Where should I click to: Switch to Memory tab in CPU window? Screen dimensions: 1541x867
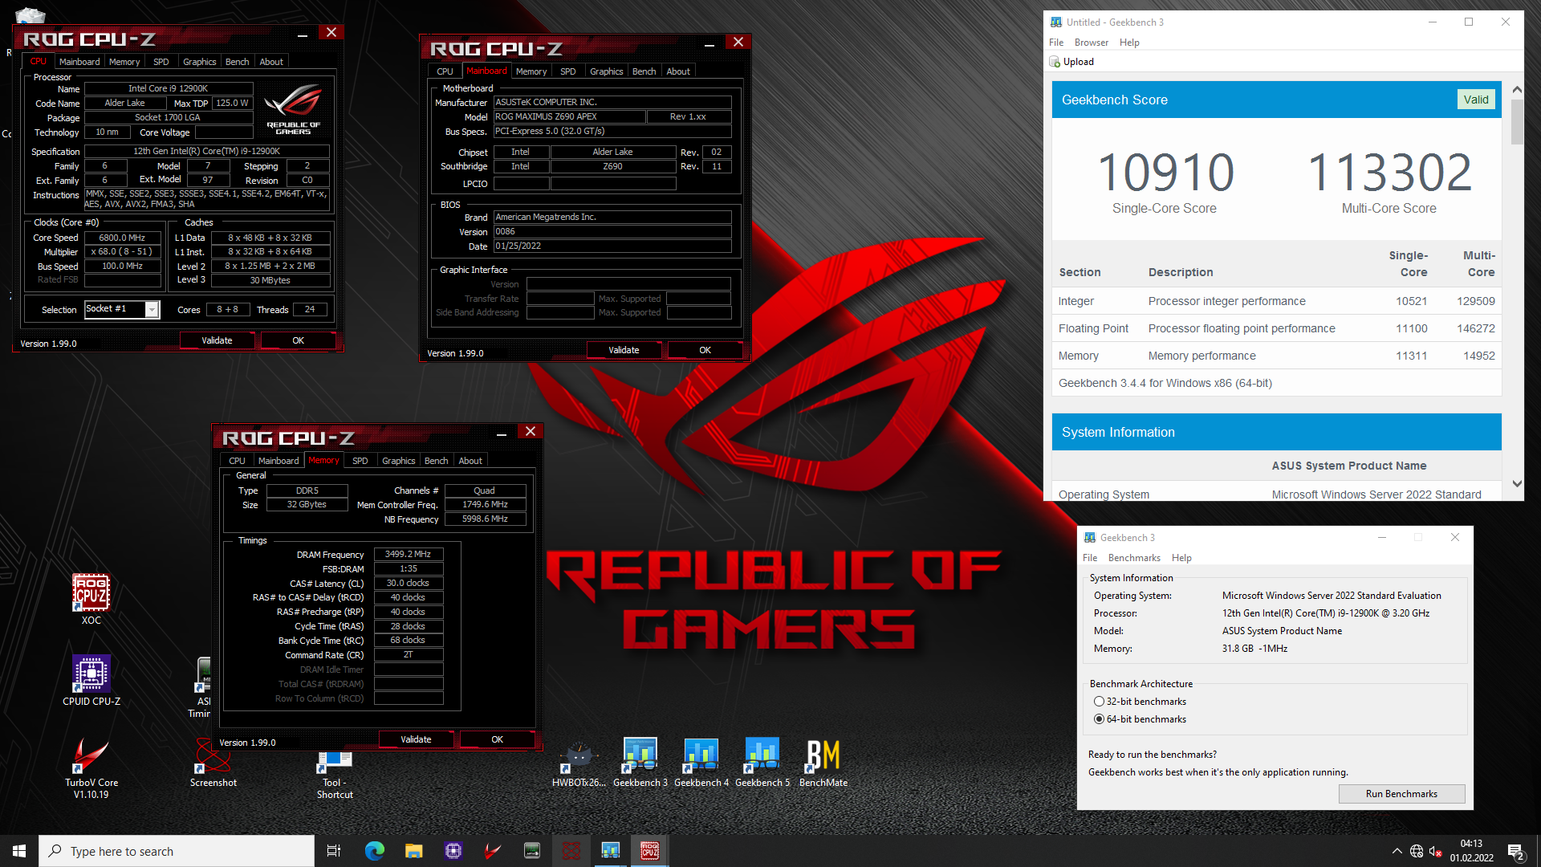(124, 62)
